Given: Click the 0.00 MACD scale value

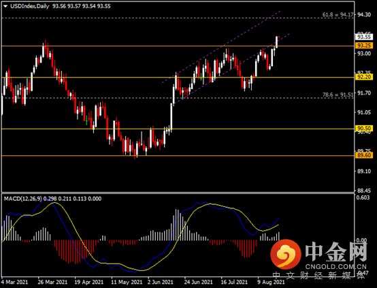Looking at the screenshot, I should click(361, 240).
